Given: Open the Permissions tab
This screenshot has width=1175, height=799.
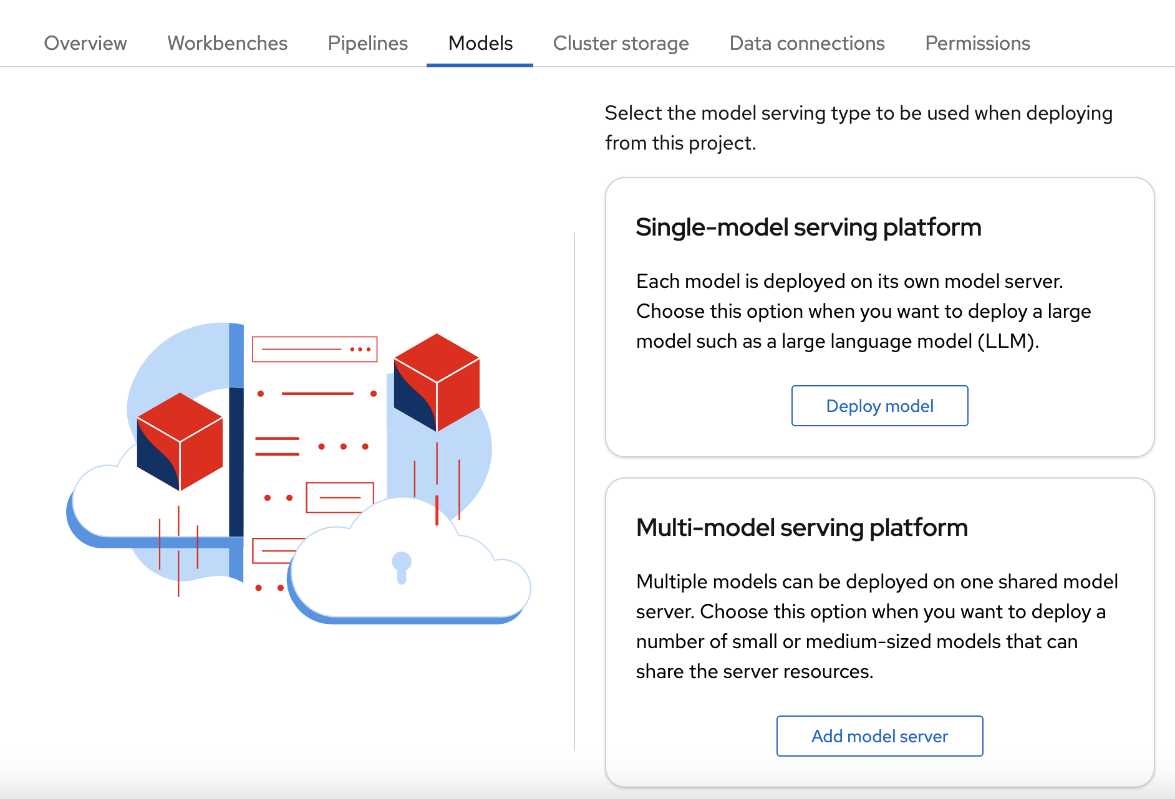Looking at the screenshot, I should pos(977,42).
